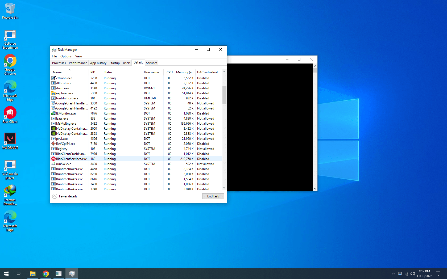Switch to the Services tab
Screen dimensions: 447x279
pyautogui.click(x=152, y=63)
